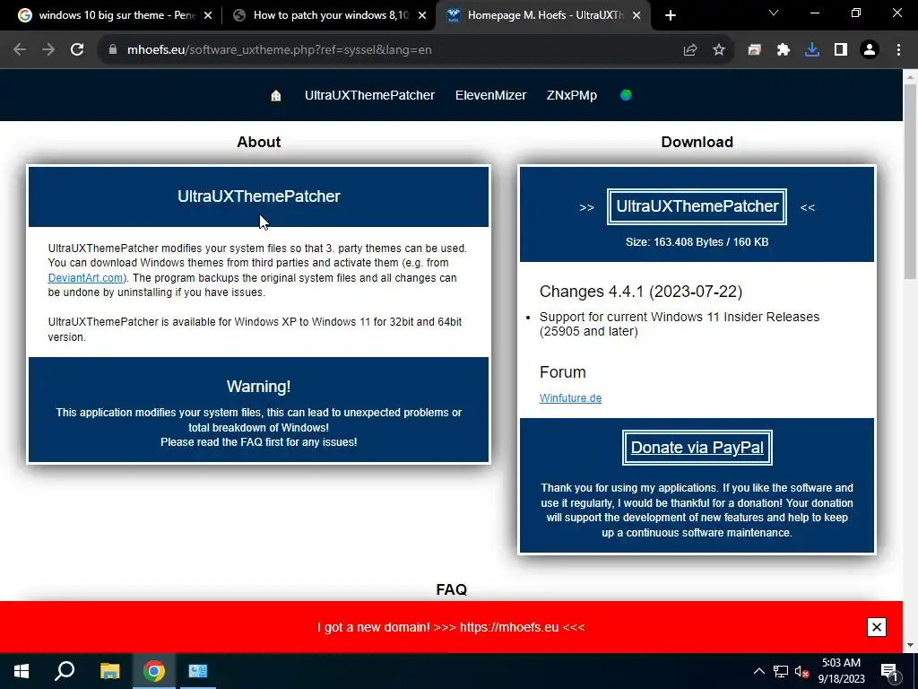Show Chrome downloads
918x689 pixels.
tap(812, 50)
